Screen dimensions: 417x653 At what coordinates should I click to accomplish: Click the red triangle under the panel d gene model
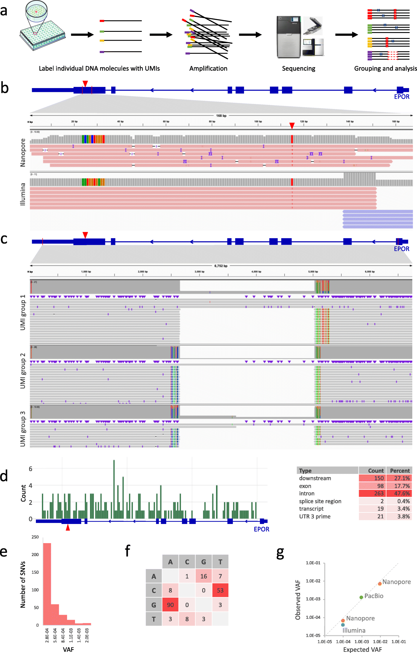(x=68, y=528)
